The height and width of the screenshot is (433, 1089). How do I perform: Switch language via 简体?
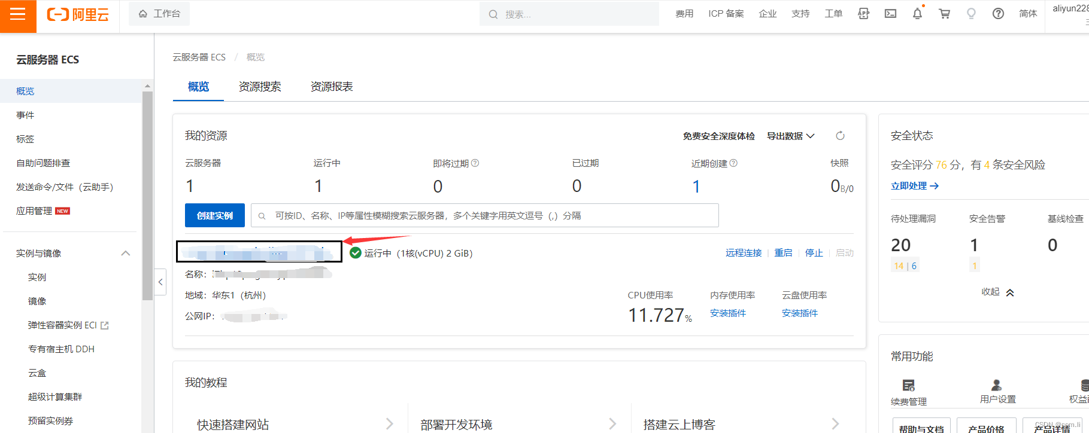point(1028,14)
